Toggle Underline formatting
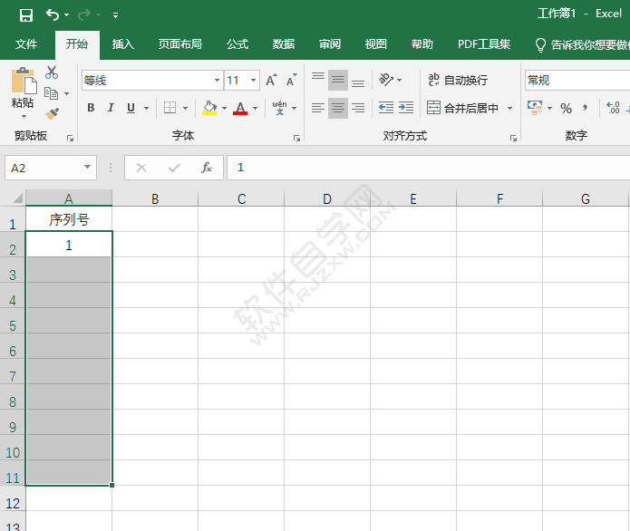The height and width of the screenshot is (531, 630). [131, 108]
